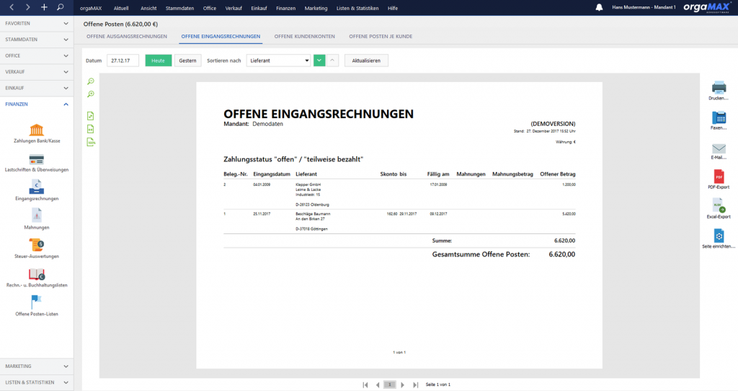
Task: Click Beschläge Baumann supplier entry
Action: click(313, 214)
